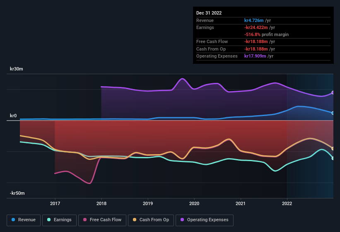Click the kr30m y-axis label
The height and width of the screenshot is (232, 340).
point(17,69)
